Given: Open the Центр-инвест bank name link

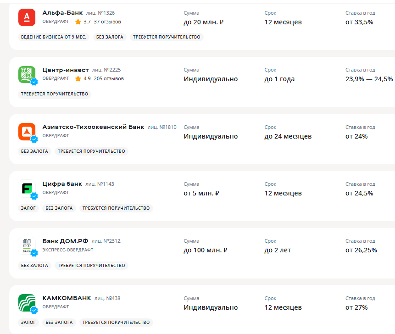Looking at the screenshot, I should tap(66, 70).
